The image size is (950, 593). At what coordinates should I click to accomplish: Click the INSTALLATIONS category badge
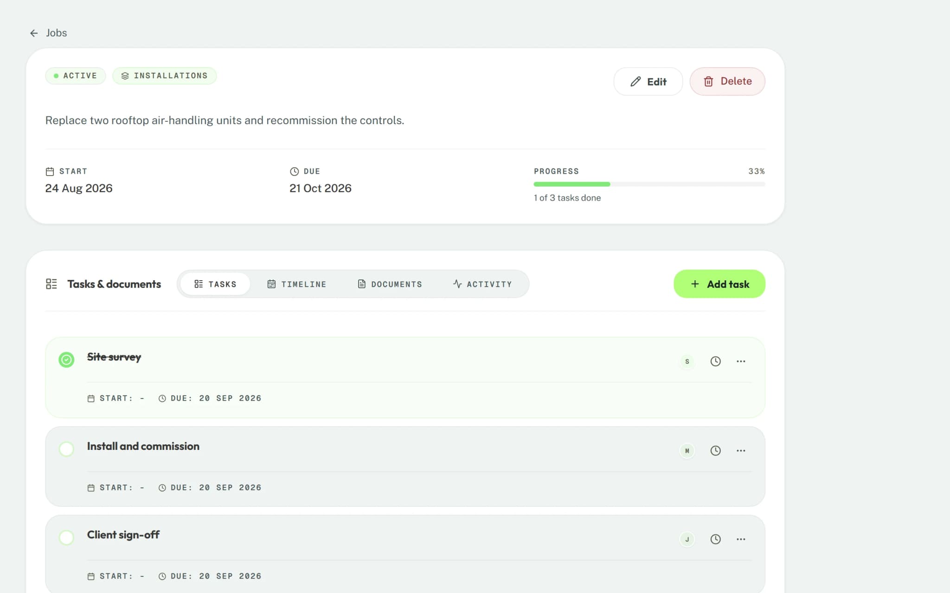[x=164, y=76]
